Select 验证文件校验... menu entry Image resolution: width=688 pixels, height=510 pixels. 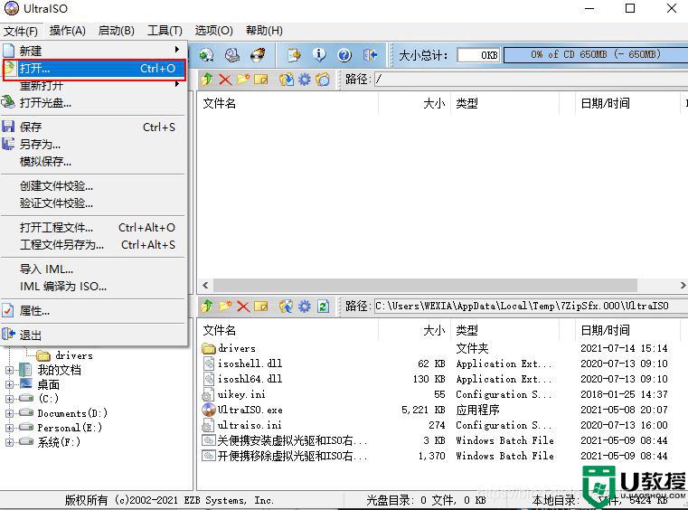[x=92, y=203]
